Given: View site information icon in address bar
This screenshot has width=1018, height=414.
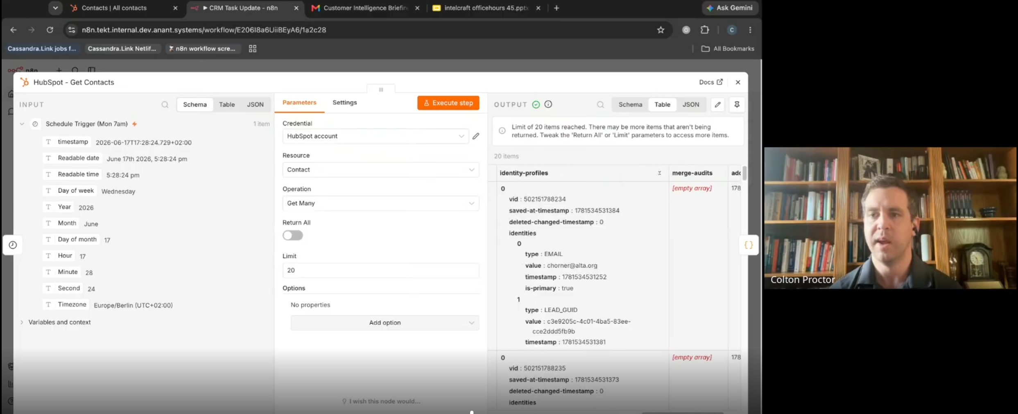Looking at the screenshot, I should click(x=72, y=30).
